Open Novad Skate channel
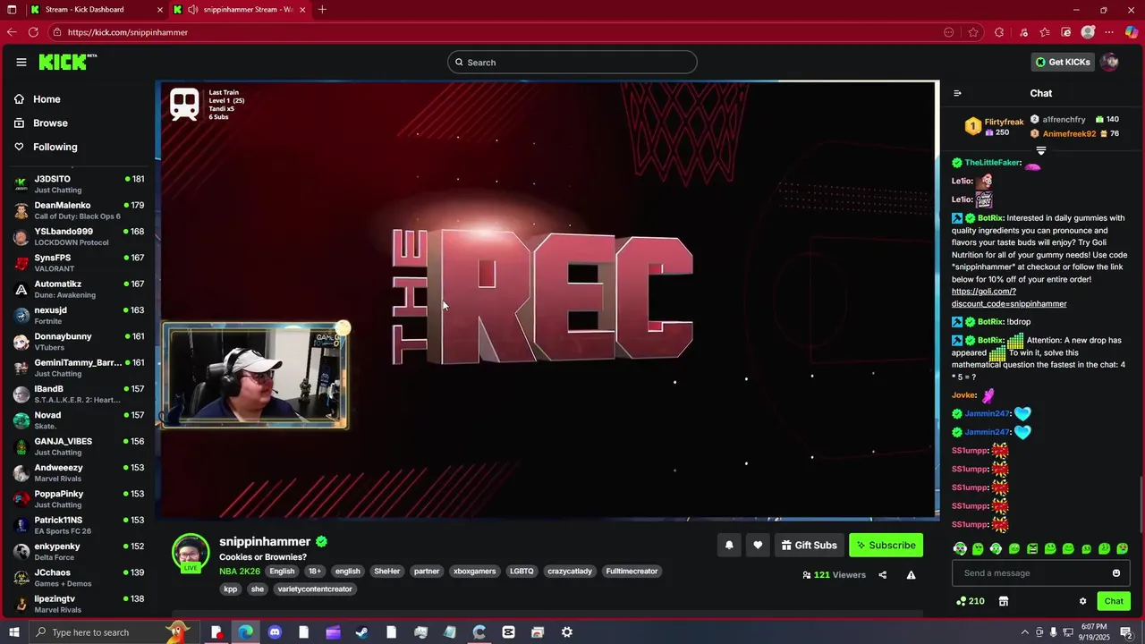The width and height of the screenshot is (1145, 644). coord(79,420)
